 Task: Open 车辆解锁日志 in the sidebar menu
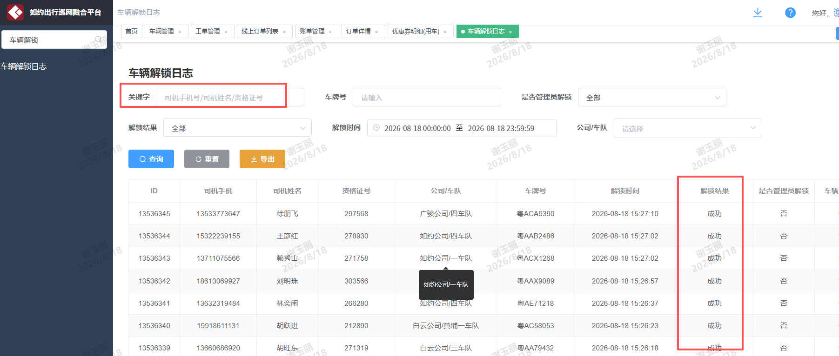coord(24,66)
